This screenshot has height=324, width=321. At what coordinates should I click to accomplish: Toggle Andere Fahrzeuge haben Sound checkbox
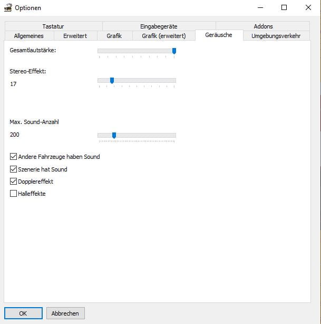14,157
